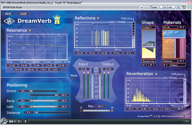
Task: Toggle the Resonance section enable button
Action: (x=30, y=30)
